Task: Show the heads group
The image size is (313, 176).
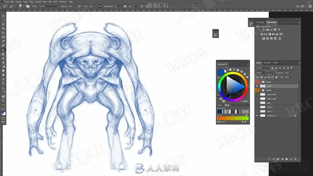Action: [x=257, y=82]
